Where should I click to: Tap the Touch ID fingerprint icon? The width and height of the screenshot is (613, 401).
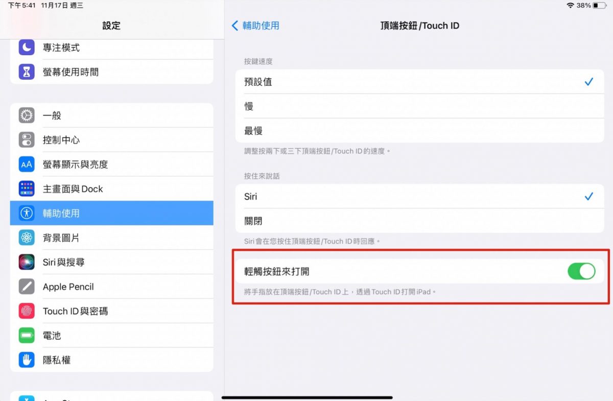tap(27, 311)
